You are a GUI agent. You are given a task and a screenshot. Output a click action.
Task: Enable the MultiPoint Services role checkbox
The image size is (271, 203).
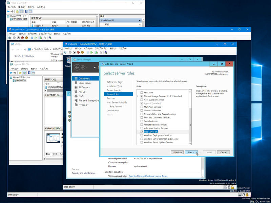tap(142, 107)
